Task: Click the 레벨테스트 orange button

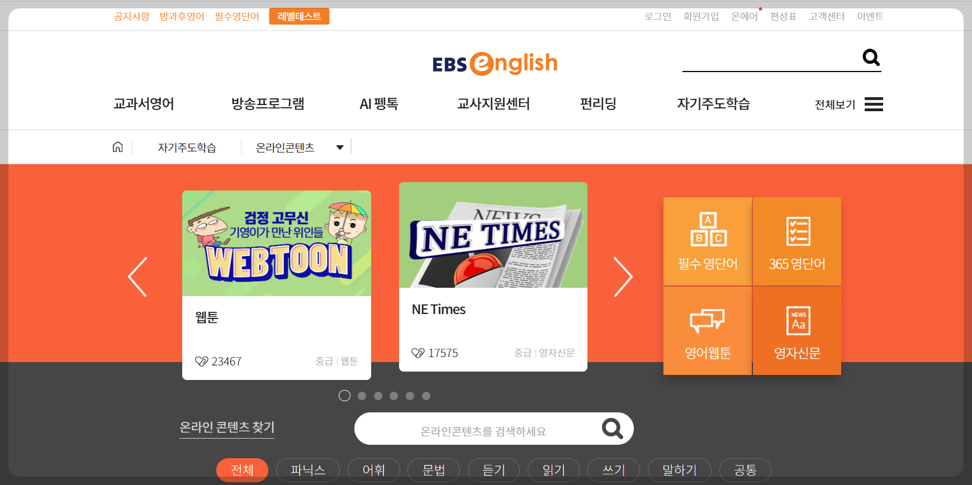Action: (299, 16)
